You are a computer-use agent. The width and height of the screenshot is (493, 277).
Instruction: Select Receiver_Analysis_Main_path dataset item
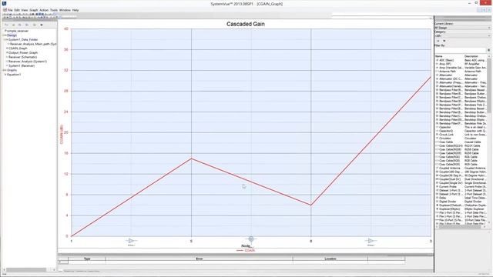[32, 44]
